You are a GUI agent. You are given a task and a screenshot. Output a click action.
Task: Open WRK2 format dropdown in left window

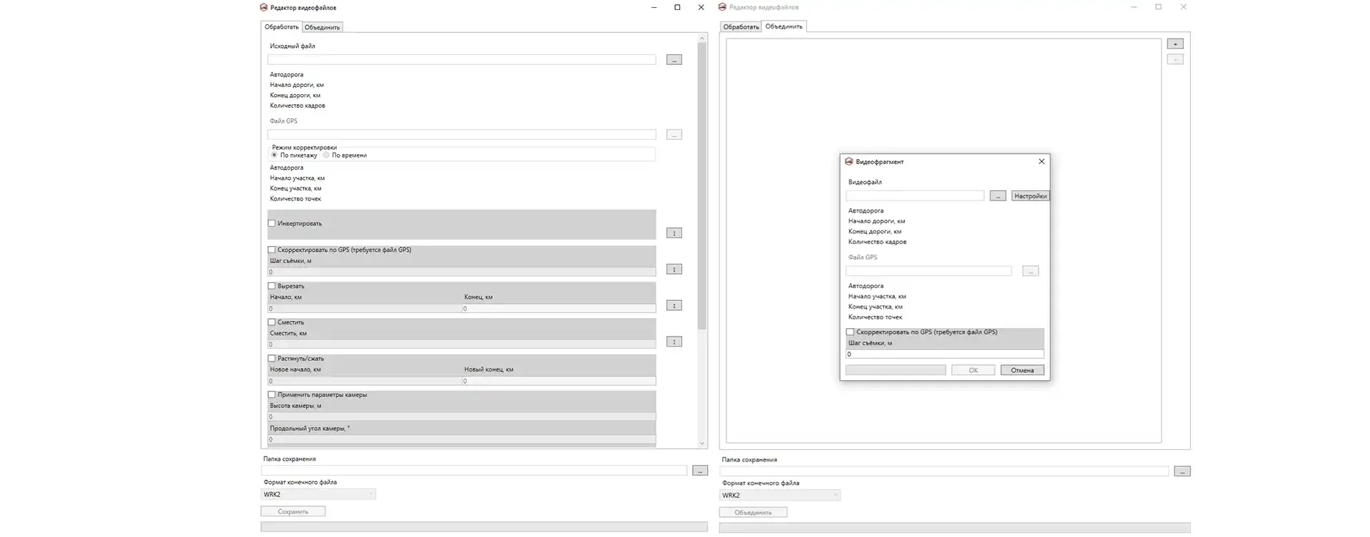pos(318,494)
